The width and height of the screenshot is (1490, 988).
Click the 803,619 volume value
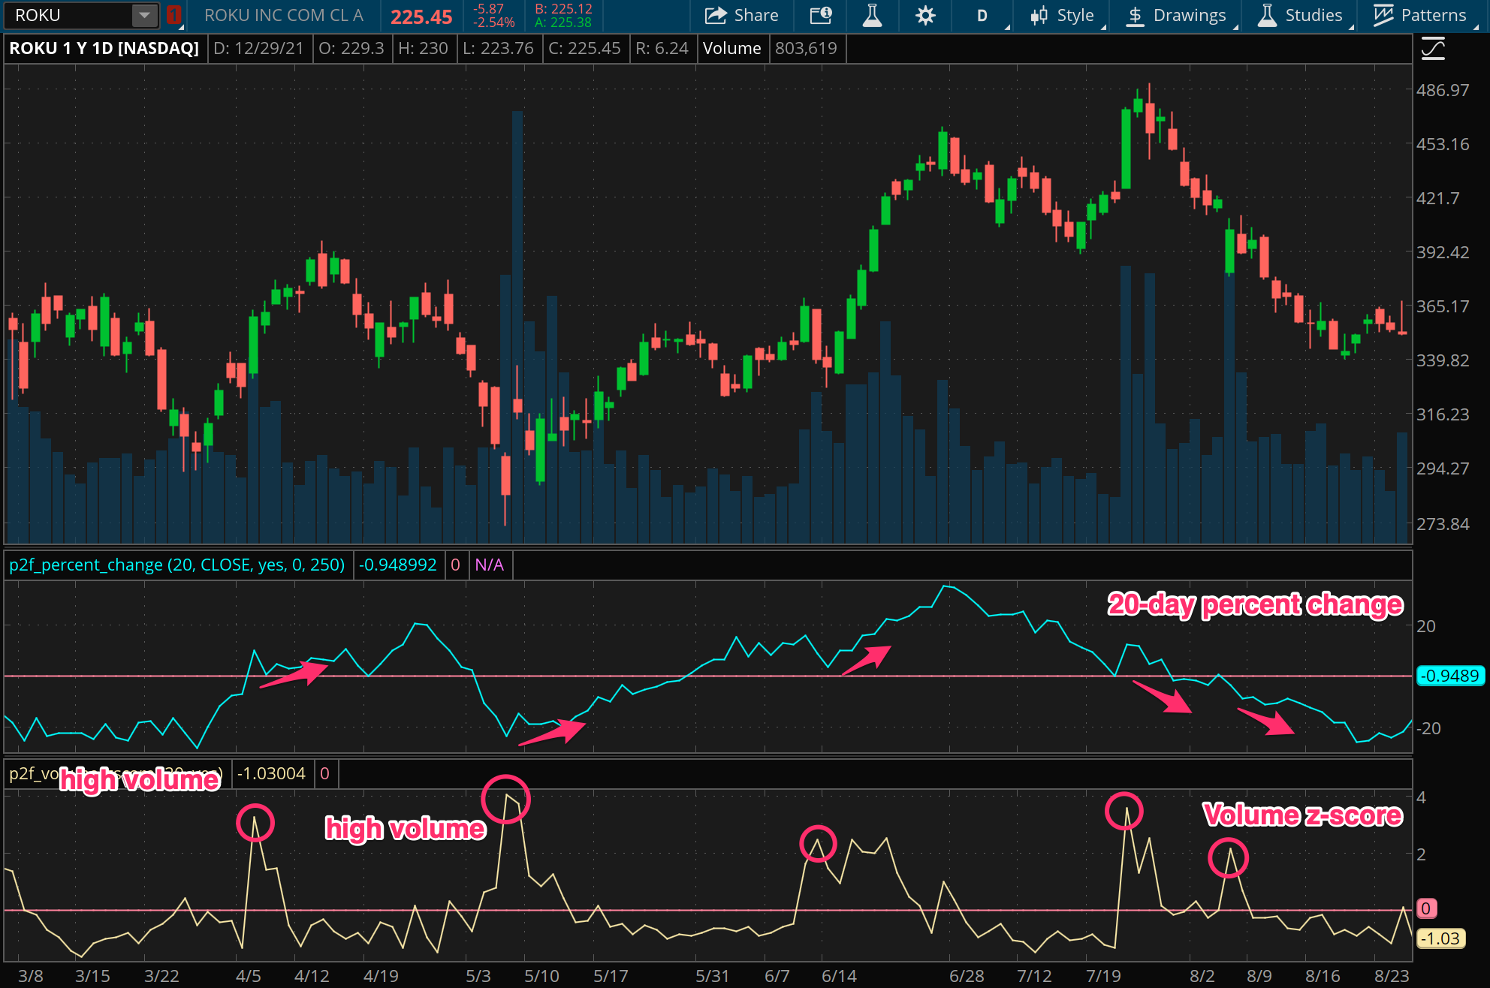(806, 49)
